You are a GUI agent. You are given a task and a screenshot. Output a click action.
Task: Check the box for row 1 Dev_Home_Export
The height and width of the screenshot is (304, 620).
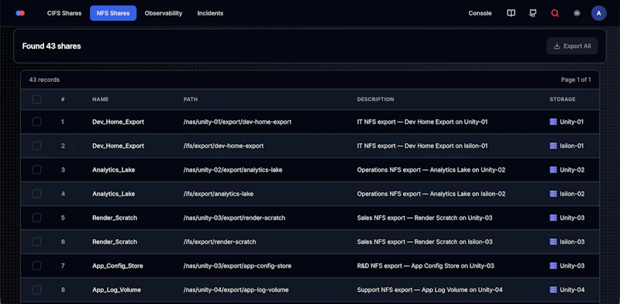[36, 122]
